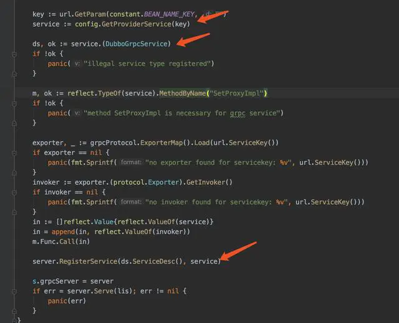Click the m.Func.Call(in) statement
The width and height of the screenshot is (399, 323).
[61, 241]
